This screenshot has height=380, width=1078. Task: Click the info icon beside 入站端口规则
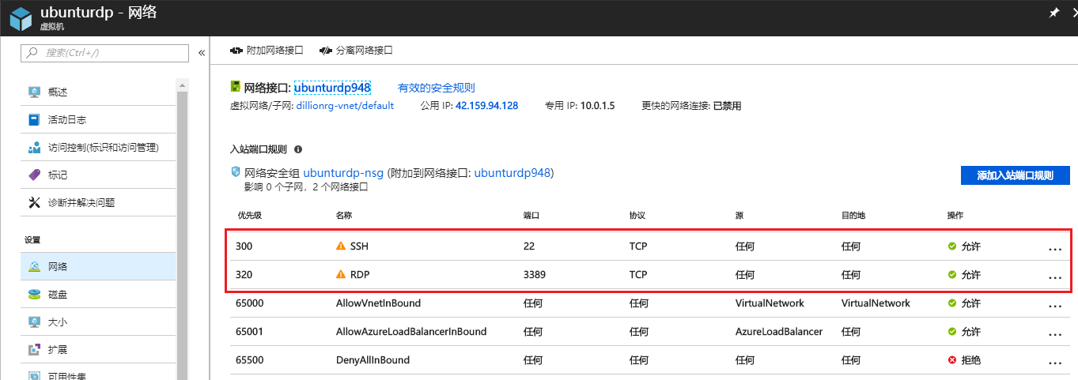tap(298, 149)
